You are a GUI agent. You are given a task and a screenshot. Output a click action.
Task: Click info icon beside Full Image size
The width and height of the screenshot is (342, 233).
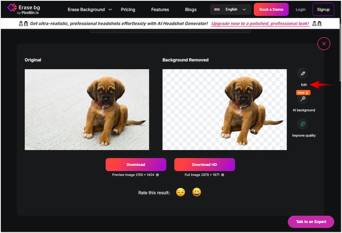tap(223, 175)
